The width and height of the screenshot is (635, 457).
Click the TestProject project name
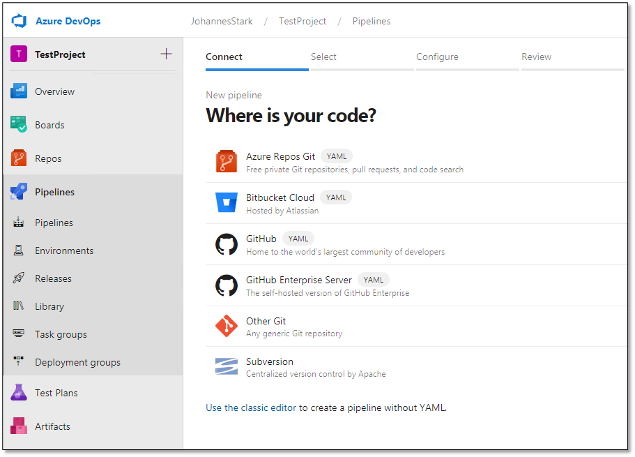pos(60,54)
